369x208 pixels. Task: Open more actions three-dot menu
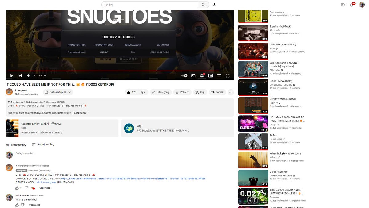point(231,92)
